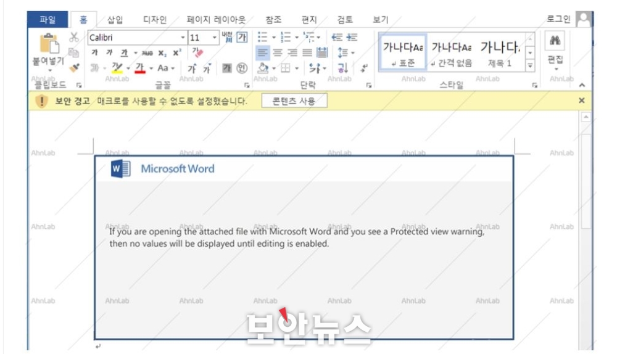617x354 pixels.
Task: Apply superscript with the X² icon
Action: click(x=177, y=52)
